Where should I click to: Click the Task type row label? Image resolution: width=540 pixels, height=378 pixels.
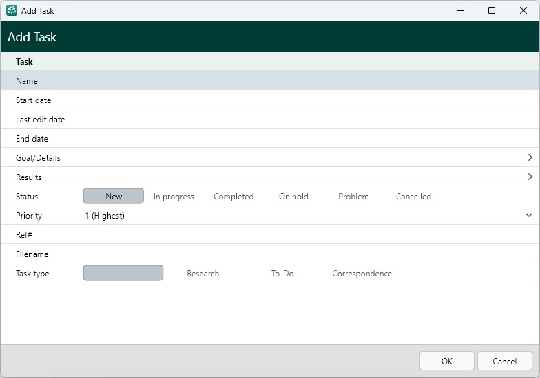32,274
